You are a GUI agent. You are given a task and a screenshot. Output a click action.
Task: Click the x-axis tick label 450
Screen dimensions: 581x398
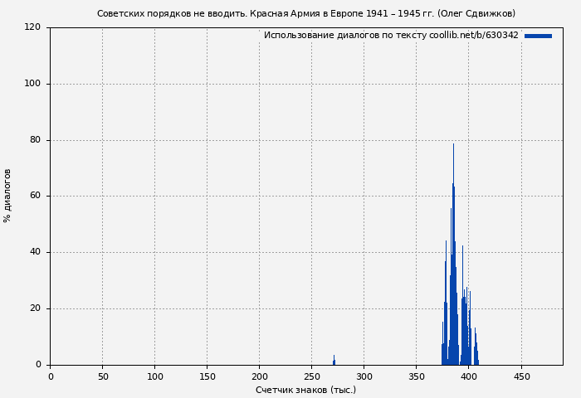tap(521, 376)
